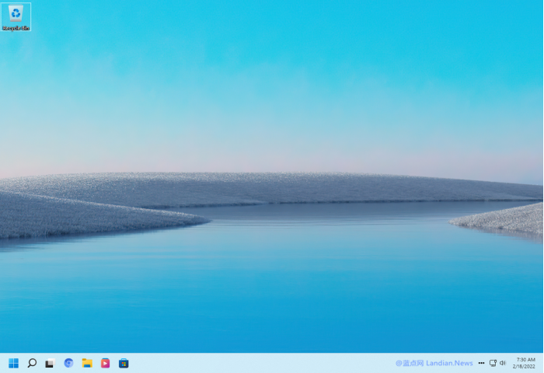Open Task View on the taskbar
This screenshot has width=544, height=373.
coord(50,363)
